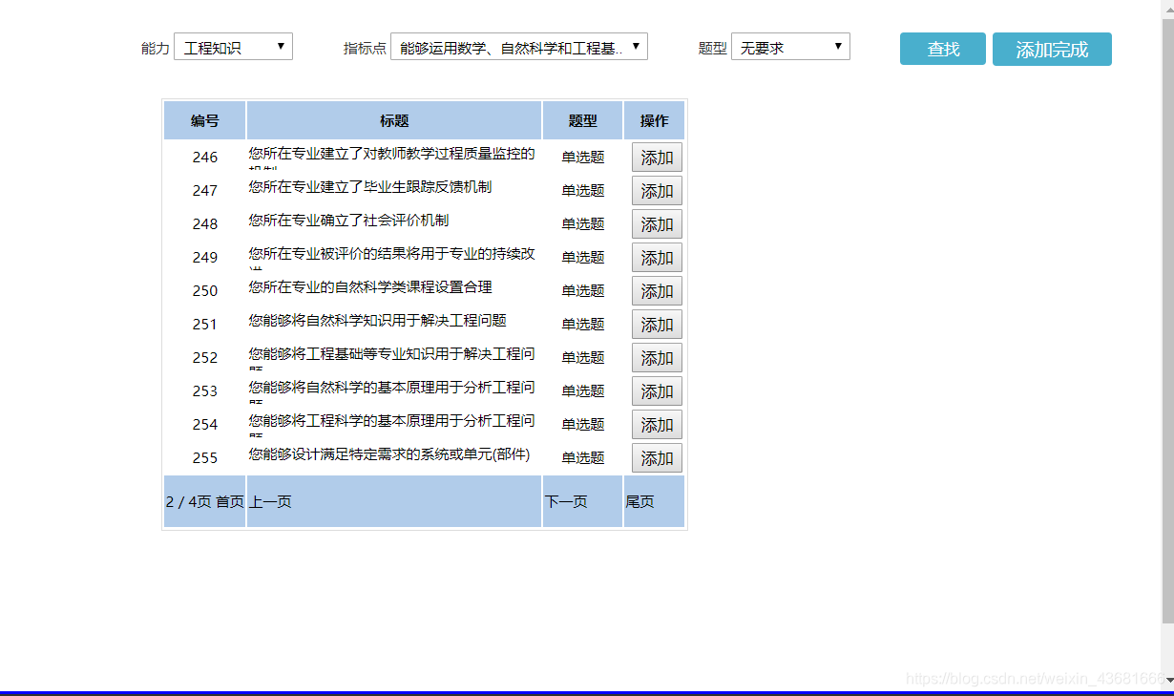This screenshot has height=696, width=1174.
Task: Add question 249 with its 添加 button
Action: click(657, 258)
